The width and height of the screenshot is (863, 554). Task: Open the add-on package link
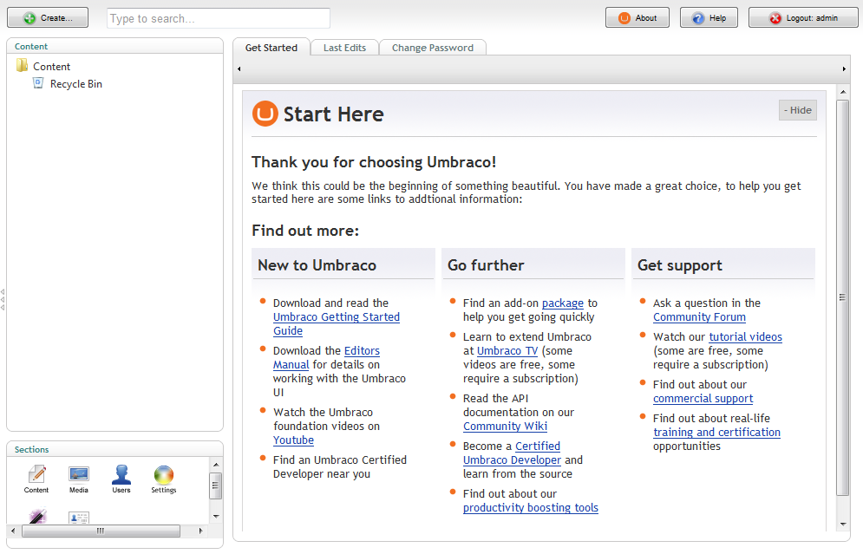coord(563,303)
